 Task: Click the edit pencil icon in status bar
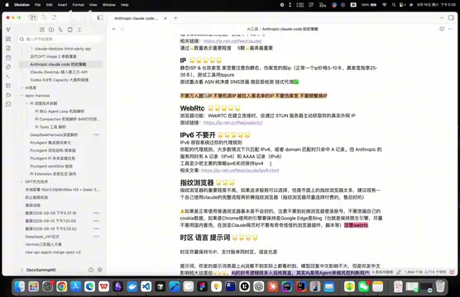click(x=399, y=272)
